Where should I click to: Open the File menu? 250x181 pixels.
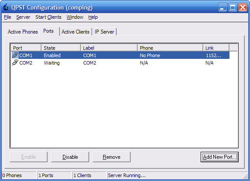click(7, 17)
